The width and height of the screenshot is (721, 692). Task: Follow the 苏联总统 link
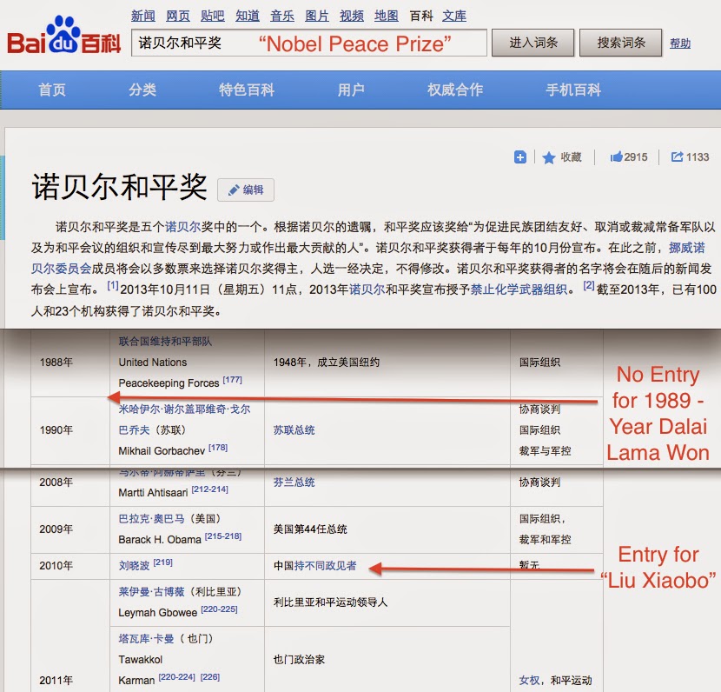click(294, 430)
